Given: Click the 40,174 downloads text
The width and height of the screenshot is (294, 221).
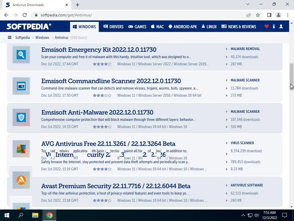Looking at the screenshot, I should (x=244, y=57).
